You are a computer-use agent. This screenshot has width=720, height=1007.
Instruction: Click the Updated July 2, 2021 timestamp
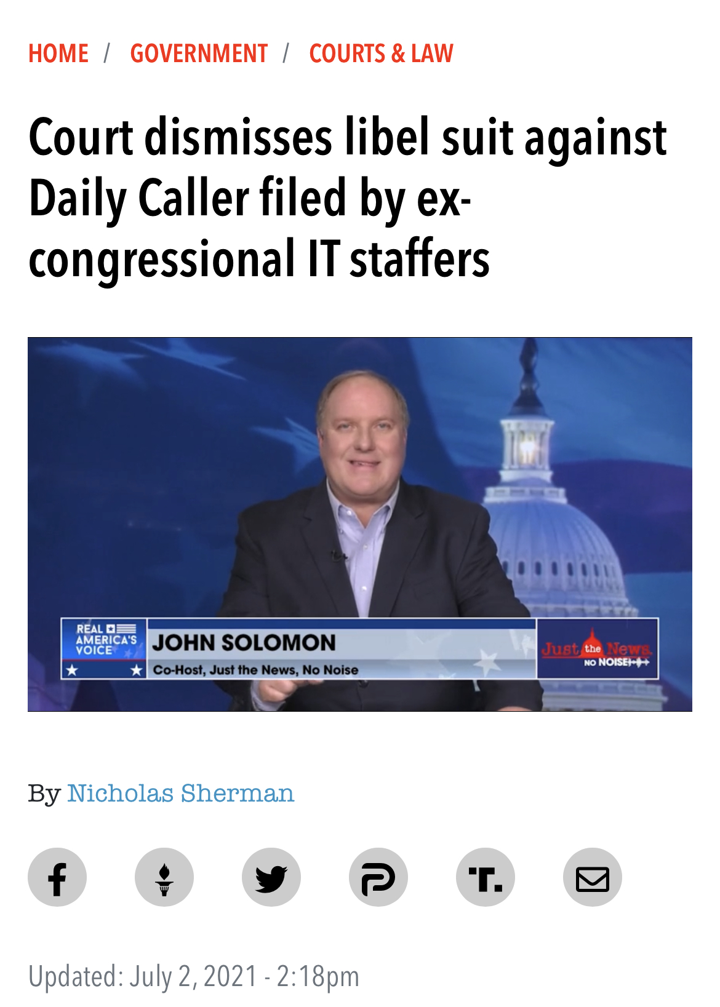(x=194, y=976)
